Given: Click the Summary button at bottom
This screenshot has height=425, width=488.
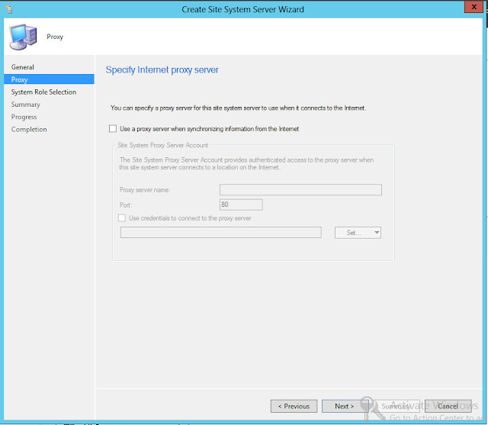Looking at the screenshot, I should pyautogui.click(x=396, y=406).
